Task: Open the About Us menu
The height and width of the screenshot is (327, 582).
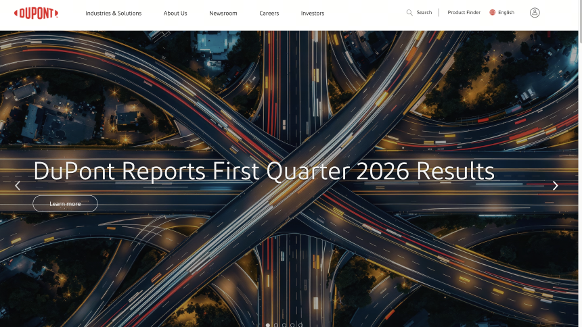Action: click(x=175, y=14)
